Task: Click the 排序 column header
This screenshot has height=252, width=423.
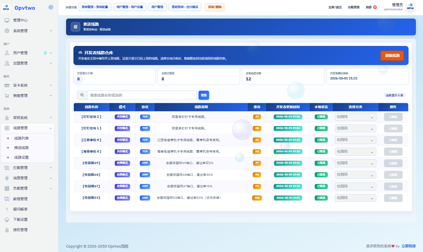Action: [x=257, y=107]
